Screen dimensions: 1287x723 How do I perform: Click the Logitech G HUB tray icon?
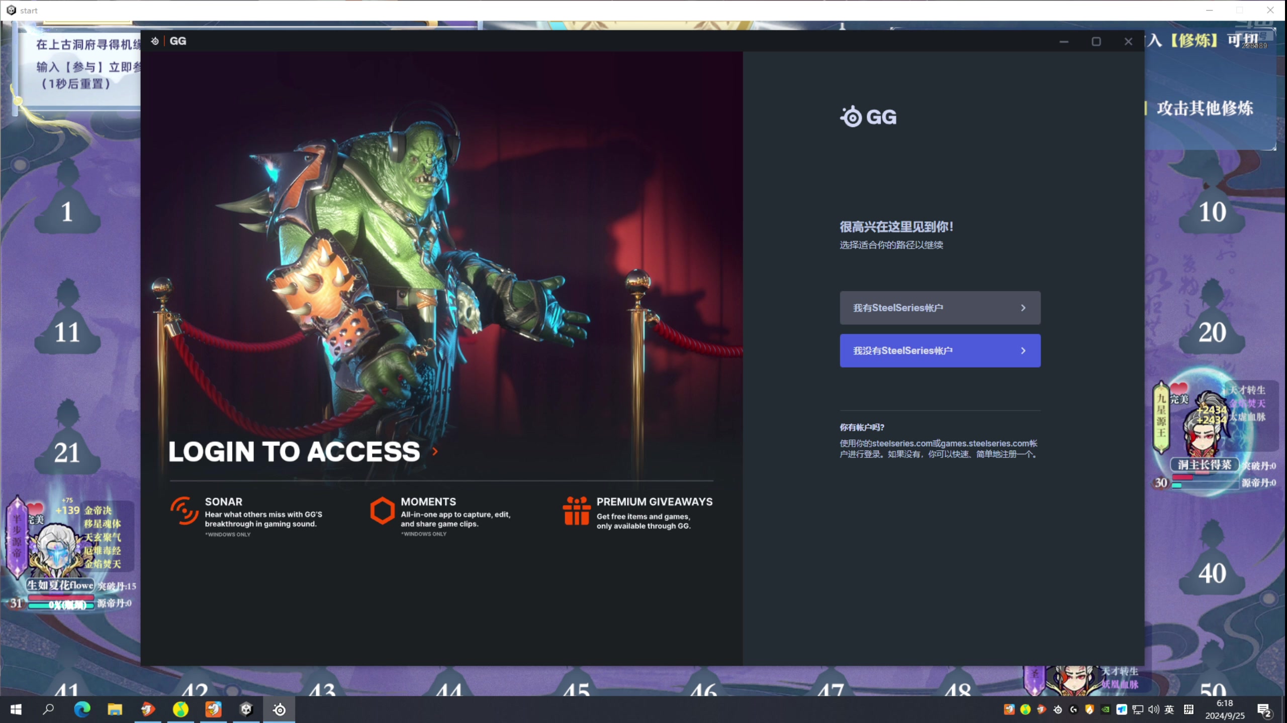click(1073, 709)
